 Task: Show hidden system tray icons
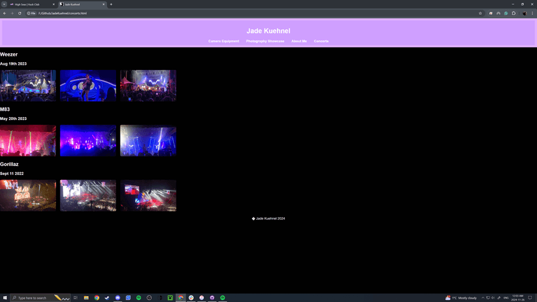[x=483, y=298]
